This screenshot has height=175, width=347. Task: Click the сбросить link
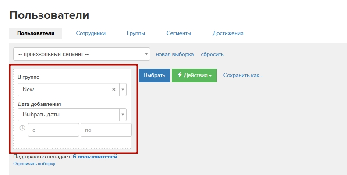(x=212, y=55)
